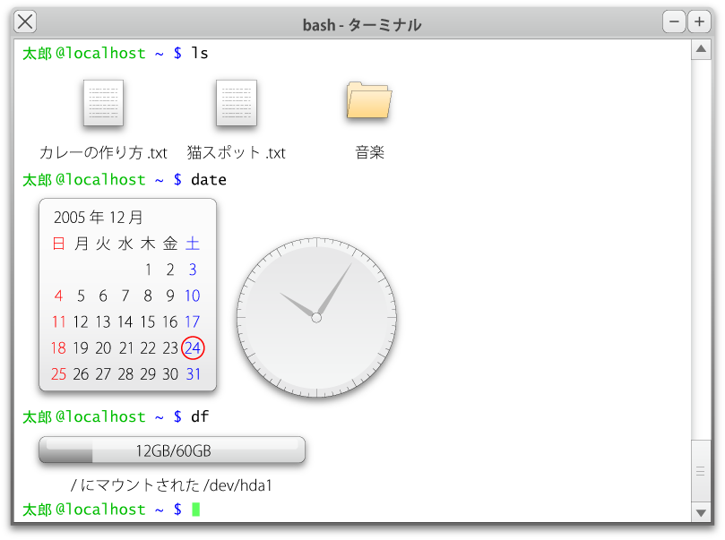
Task: Select December 31 in the calendar
Action: pyautogui.click(x=193, y=374)
